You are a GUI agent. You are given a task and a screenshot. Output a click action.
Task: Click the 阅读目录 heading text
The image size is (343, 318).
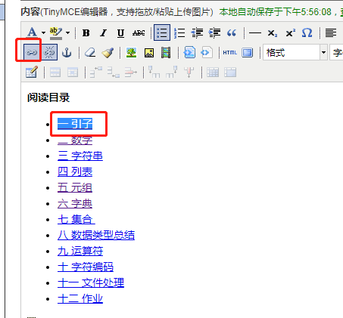pos(48,97)
